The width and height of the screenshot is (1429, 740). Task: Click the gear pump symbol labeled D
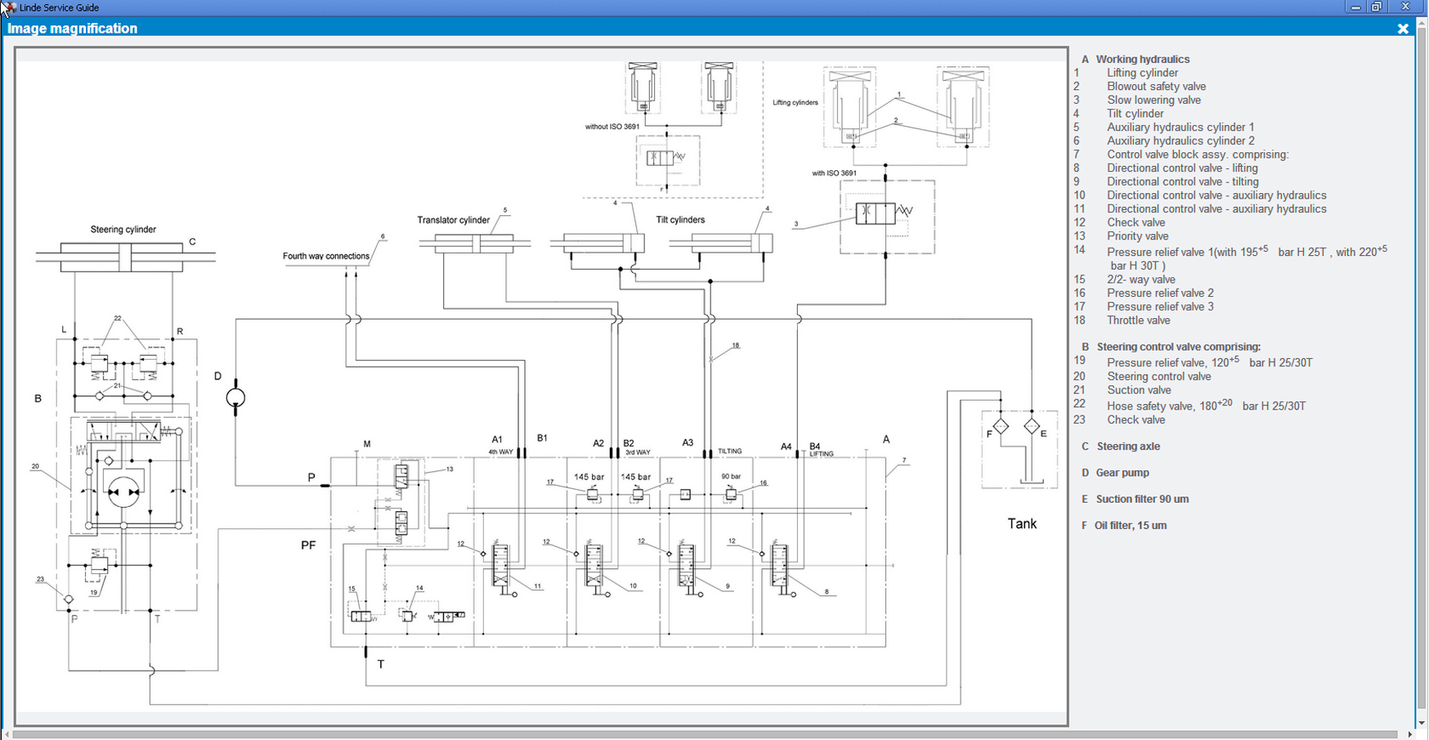[235, 398]
